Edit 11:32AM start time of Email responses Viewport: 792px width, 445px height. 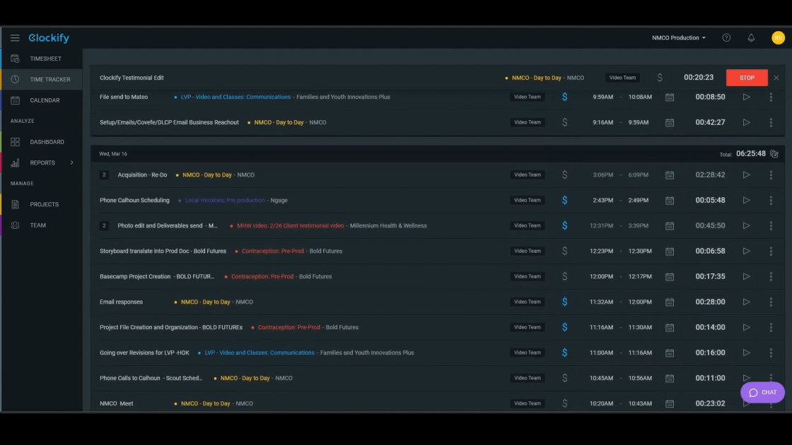click(601, 302)
